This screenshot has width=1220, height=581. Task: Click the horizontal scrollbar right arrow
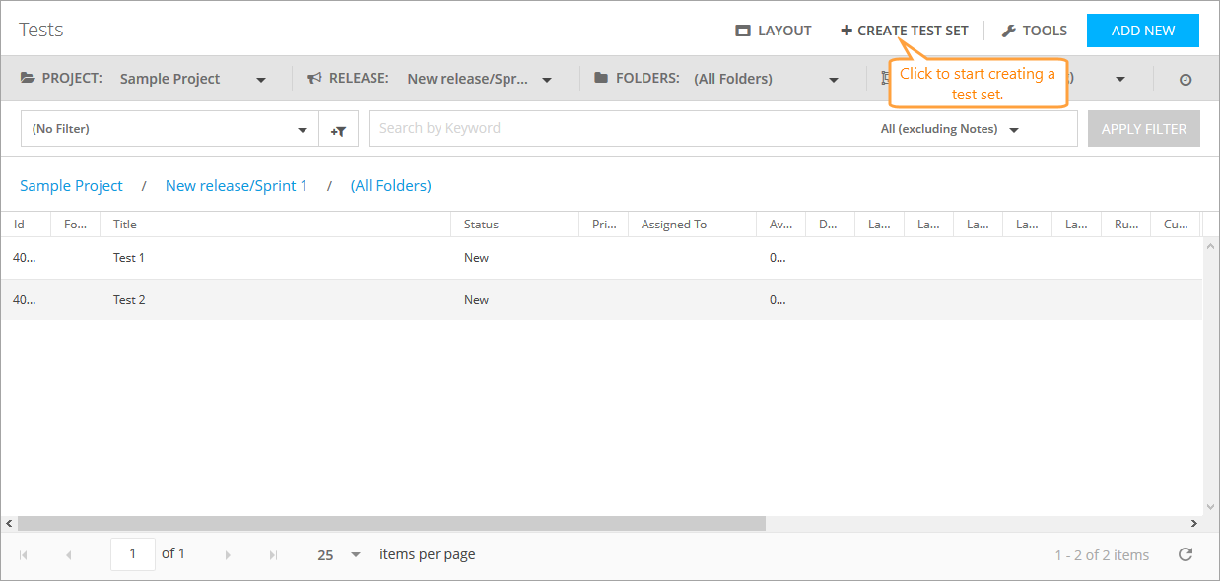(1195, 524)
